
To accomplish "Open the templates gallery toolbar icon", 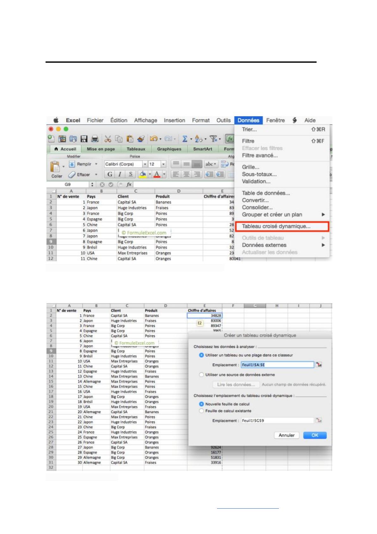I will (x=62, y=139).
